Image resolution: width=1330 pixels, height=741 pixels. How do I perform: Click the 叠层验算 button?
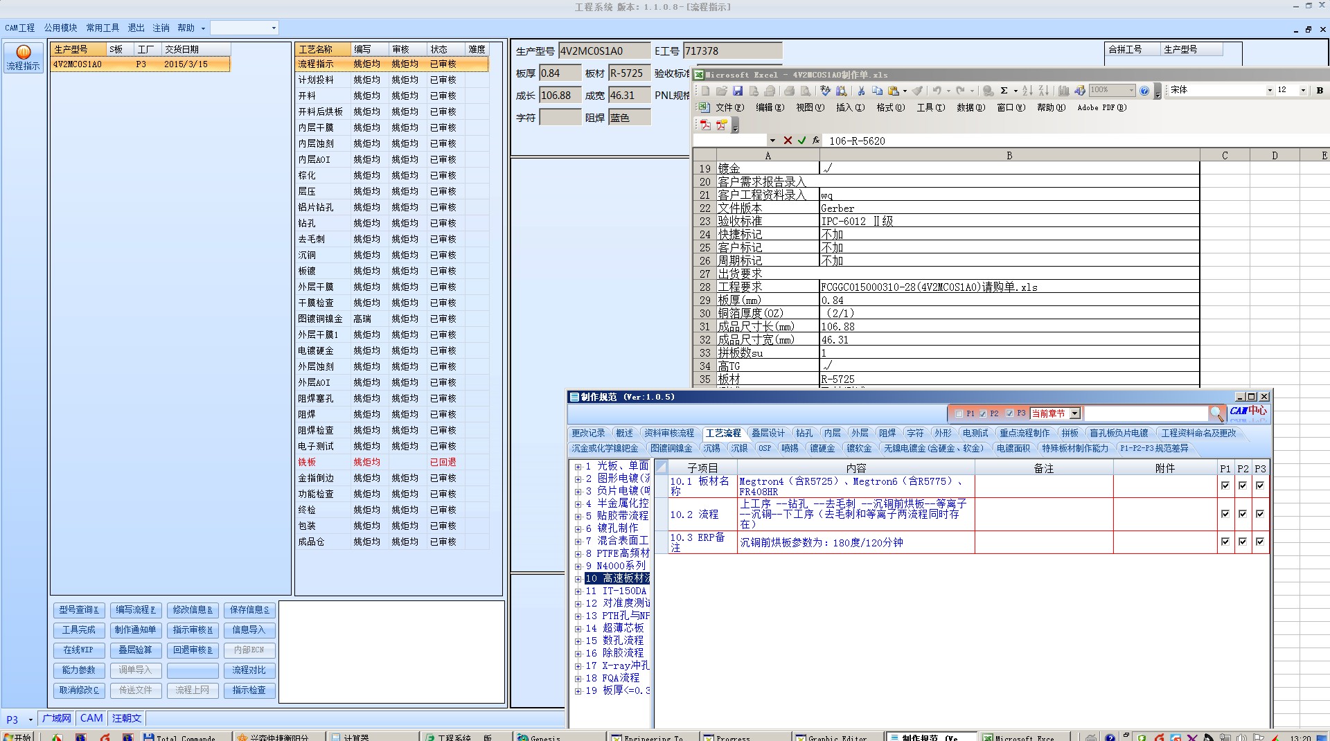(x=136, y=650)
